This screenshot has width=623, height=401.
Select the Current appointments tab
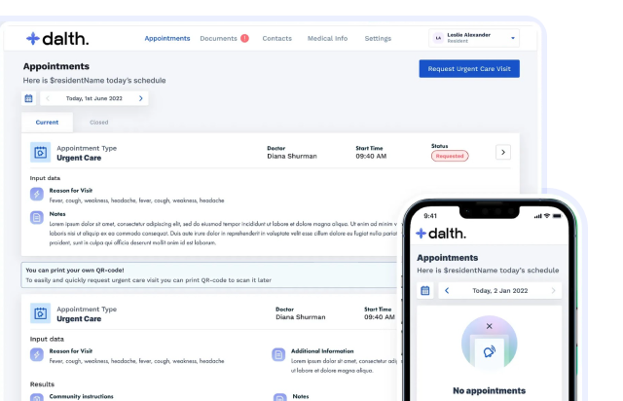point(47,123)
